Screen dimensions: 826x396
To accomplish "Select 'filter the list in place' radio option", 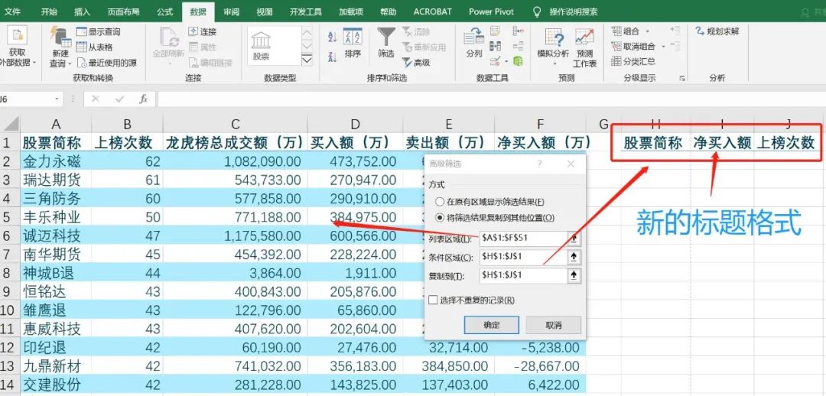I will 439,202.
